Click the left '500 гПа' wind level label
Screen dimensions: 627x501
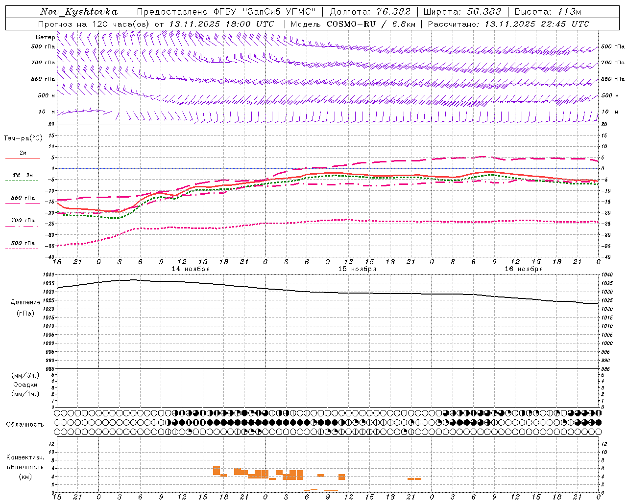(x=43, y=47)
